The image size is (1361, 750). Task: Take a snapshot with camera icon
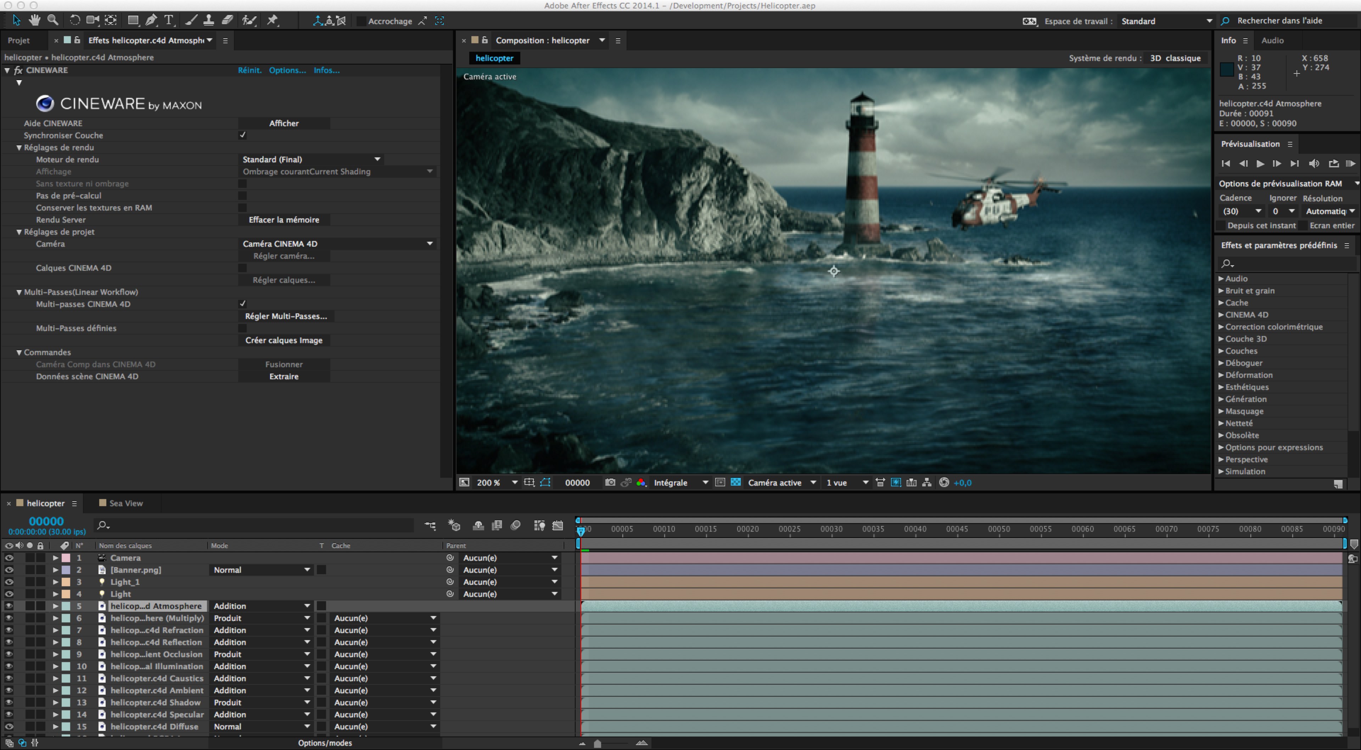point(610,482)
